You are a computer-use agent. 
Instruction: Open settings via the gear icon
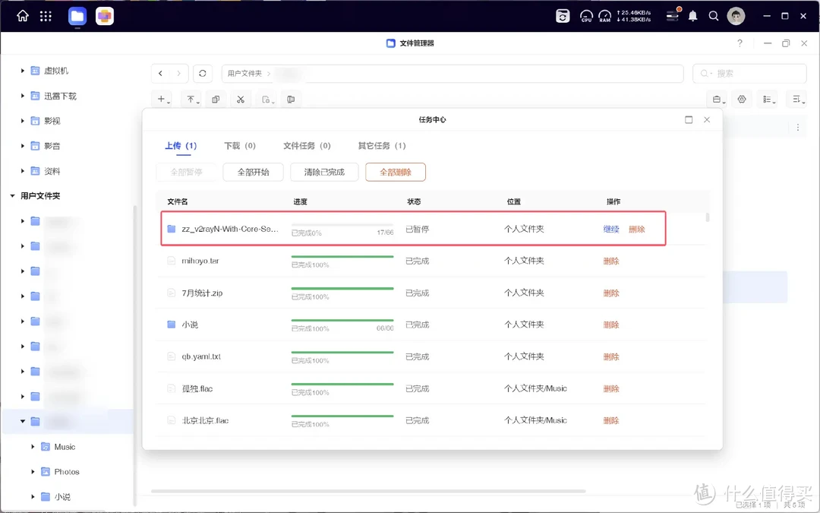tap(742, 99)
